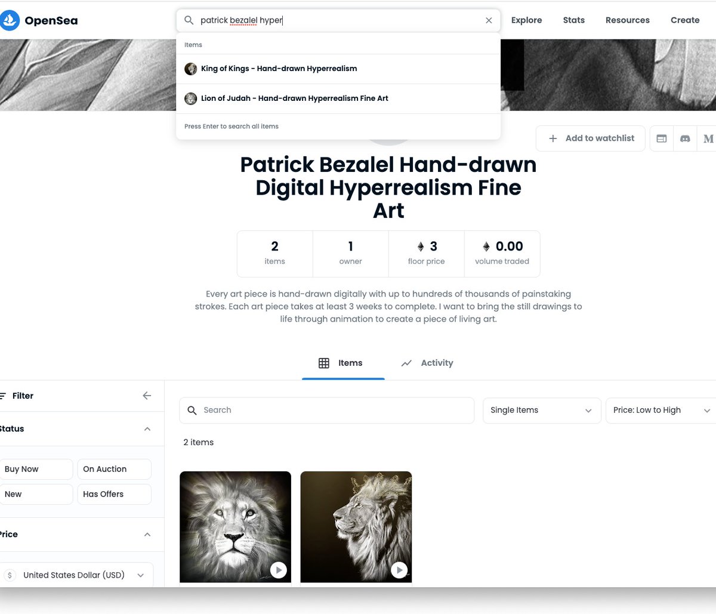Click the volume traded stat box
Viewport: 716px width, 614px height.
pyautogui.click(x=502, y=254)
